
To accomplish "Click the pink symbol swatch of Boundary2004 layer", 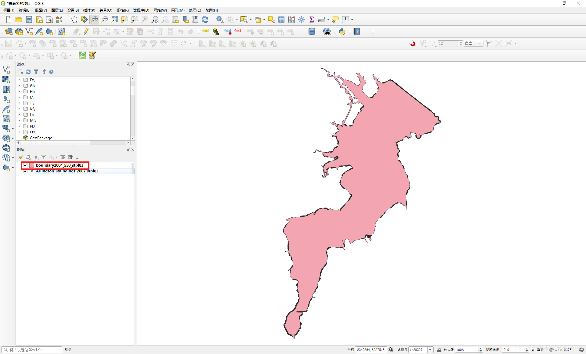I will [32, 165].
